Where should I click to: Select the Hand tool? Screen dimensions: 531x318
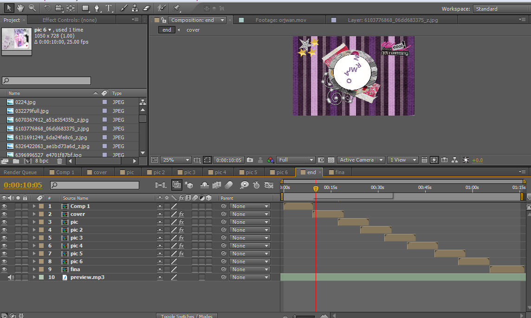pos(20,8)
